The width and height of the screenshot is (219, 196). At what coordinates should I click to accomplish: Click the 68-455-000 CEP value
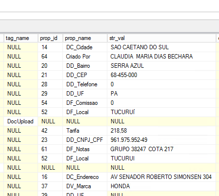(x=161, y=75)
